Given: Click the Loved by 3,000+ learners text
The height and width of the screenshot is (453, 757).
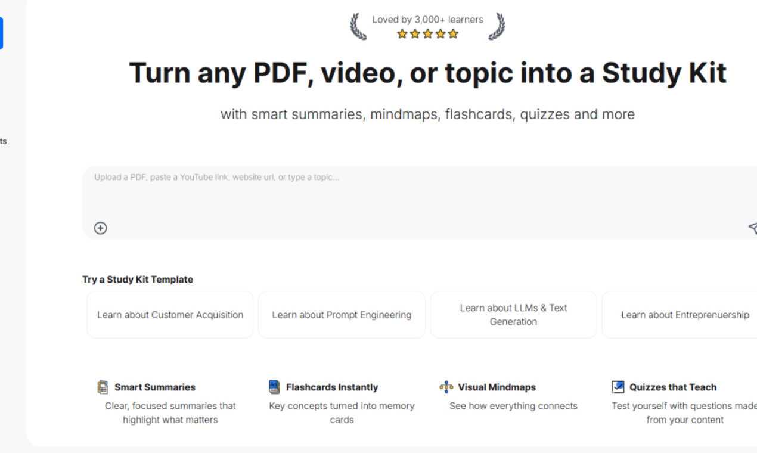Looking at the screenshot, I should point(427,19).
